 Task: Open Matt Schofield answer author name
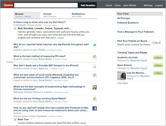click(26, 28)
